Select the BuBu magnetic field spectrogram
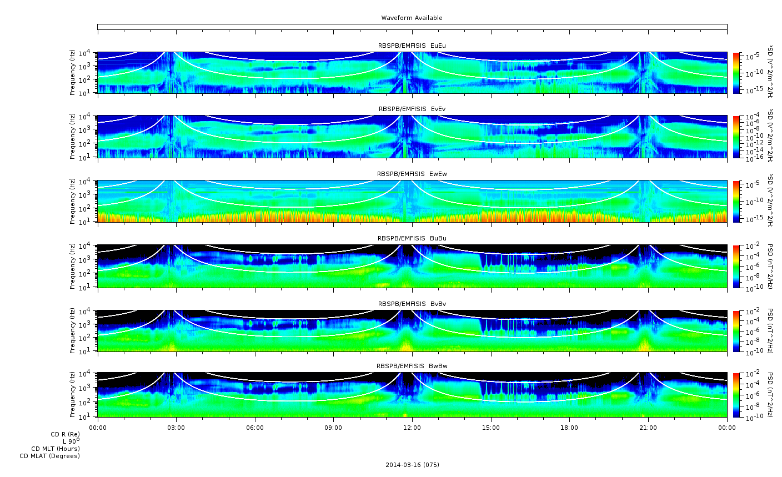This screenshot has height=477, width=782. point(412,266)
